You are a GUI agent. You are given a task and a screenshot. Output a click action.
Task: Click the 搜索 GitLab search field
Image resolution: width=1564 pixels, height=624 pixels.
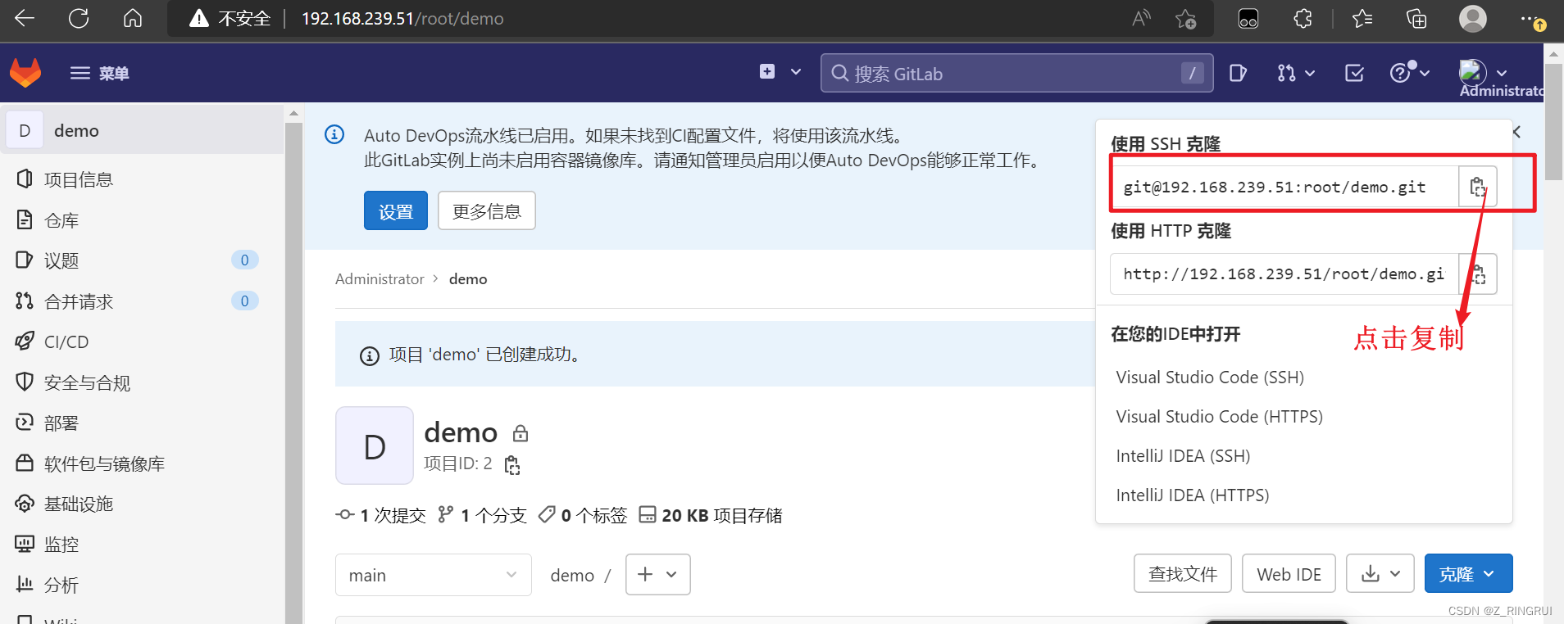tap(1016, 73)
